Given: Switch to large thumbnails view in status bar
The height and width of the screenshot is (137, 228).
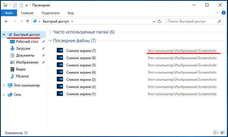Looking at the screenshot, I should (x=223, y=132).
